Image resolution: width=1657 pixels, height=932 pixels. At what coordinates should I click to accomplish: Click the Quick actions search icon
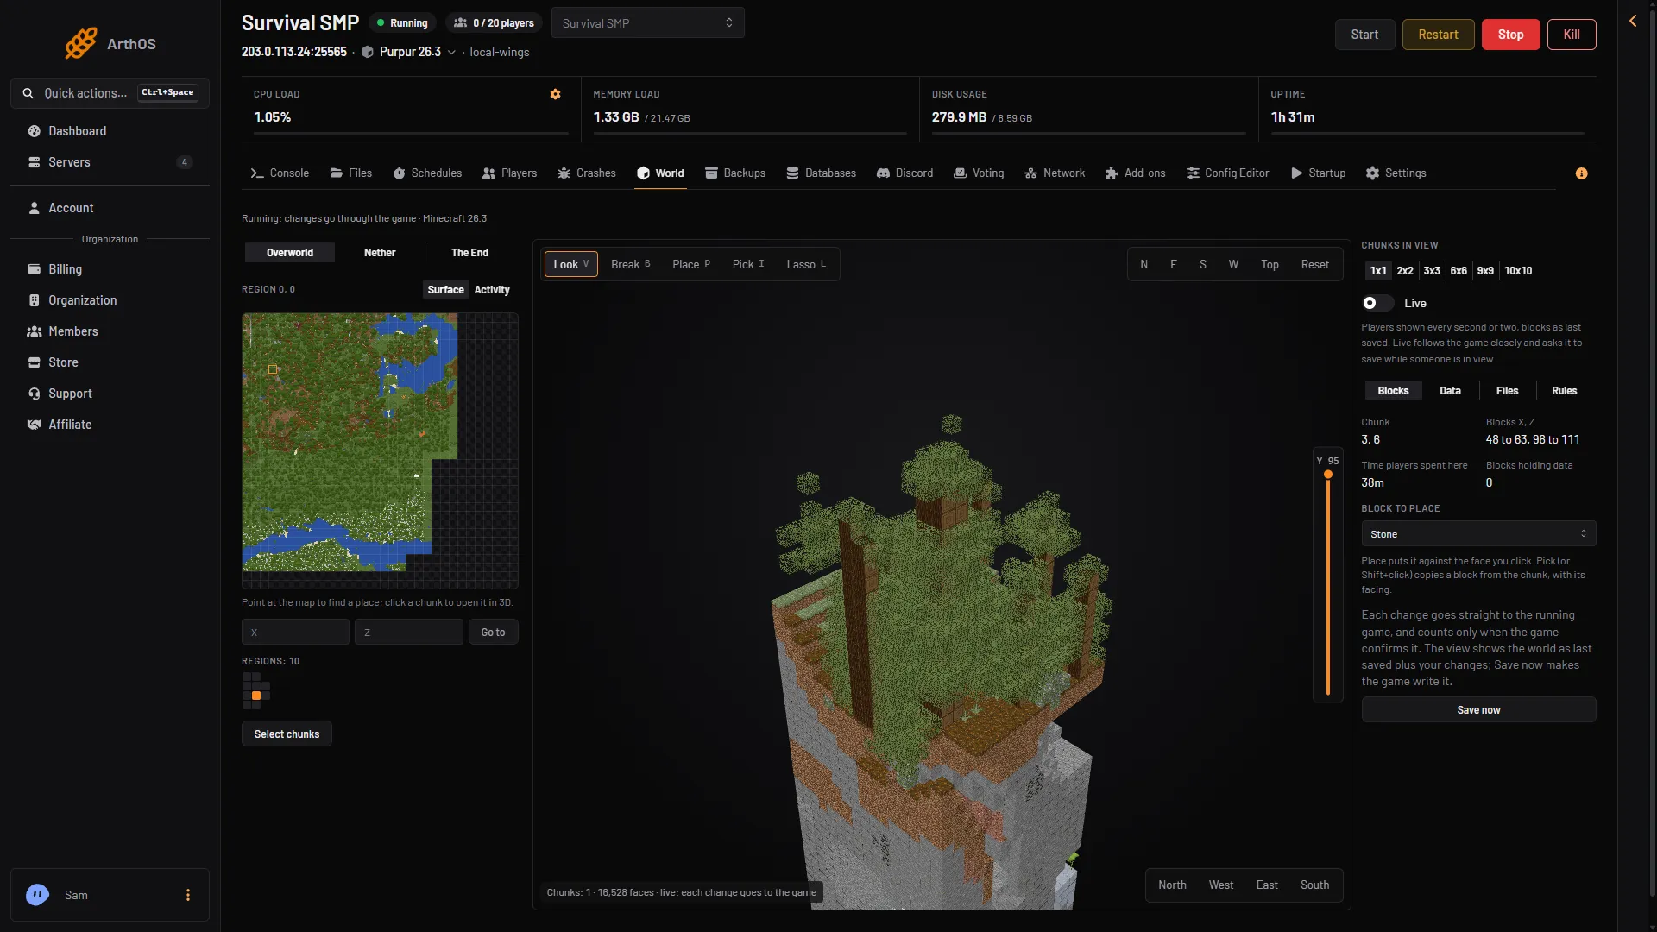click(x=28, y=93)
